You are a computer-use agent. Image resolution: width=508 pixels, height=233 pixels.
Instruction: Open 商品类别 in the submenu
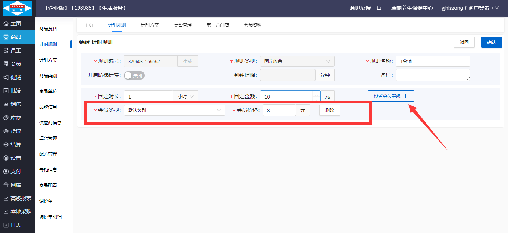point(48,75)
